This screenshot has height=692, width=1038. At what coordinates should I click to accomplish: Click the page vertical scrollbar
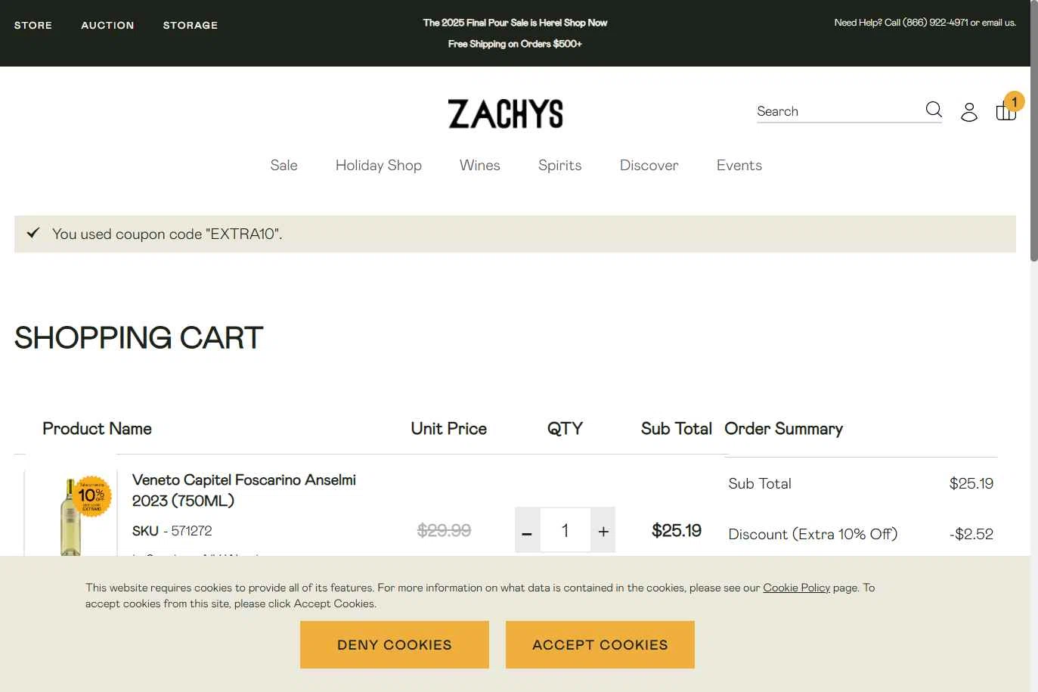tap(1034, 132)
